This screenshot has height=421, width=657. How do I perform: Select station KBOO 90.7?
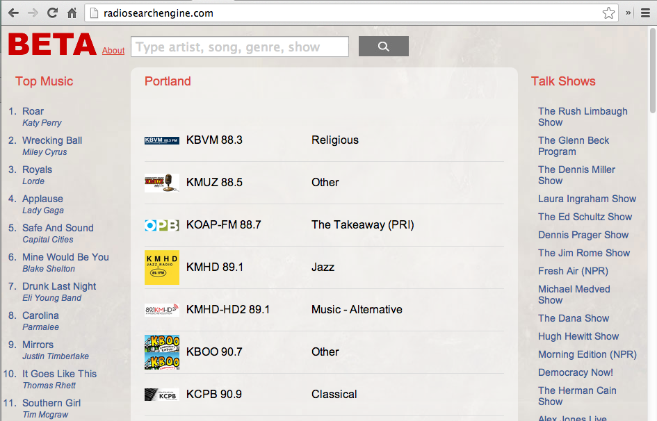tap(214, 352)
